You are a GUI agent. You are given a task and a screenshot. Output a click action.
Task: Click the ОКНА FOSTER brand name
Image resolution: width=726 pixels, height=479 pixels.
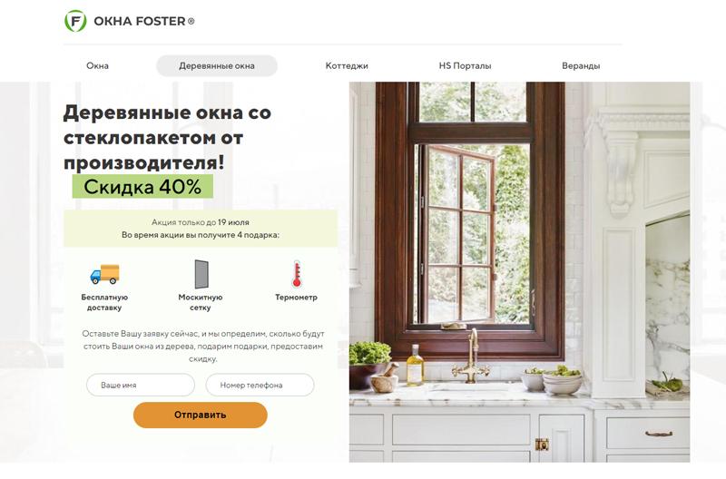coord(144,21)
